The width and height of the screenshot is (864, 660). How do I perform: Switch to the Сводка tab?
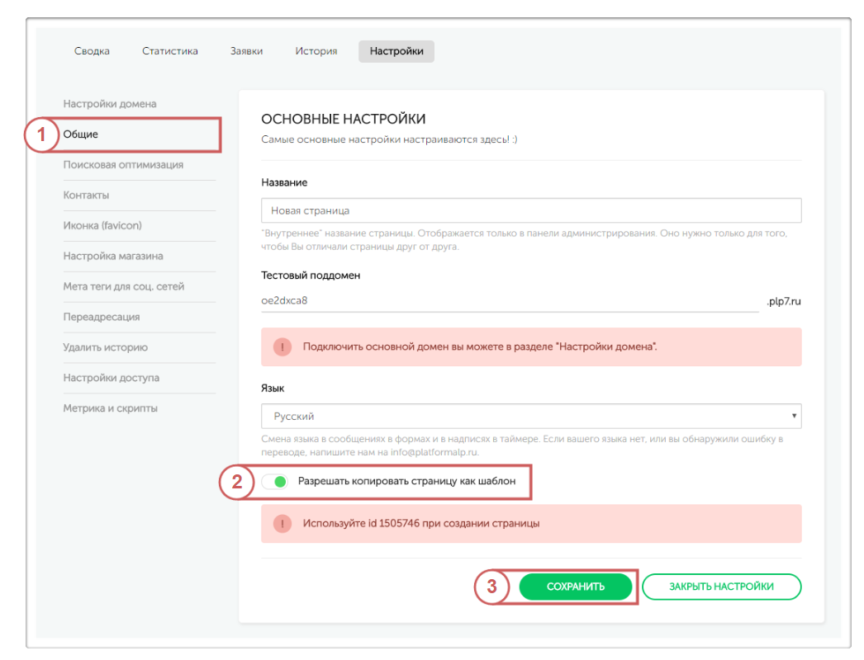[92, 51]
